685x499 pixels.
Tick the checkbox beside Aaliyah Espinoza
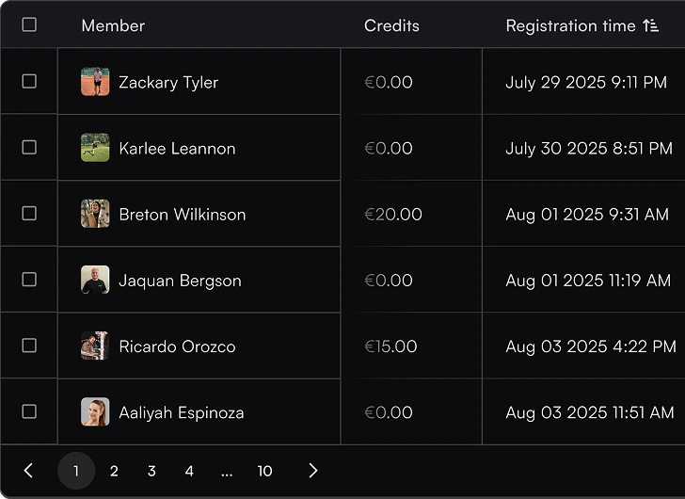[29, 411]
